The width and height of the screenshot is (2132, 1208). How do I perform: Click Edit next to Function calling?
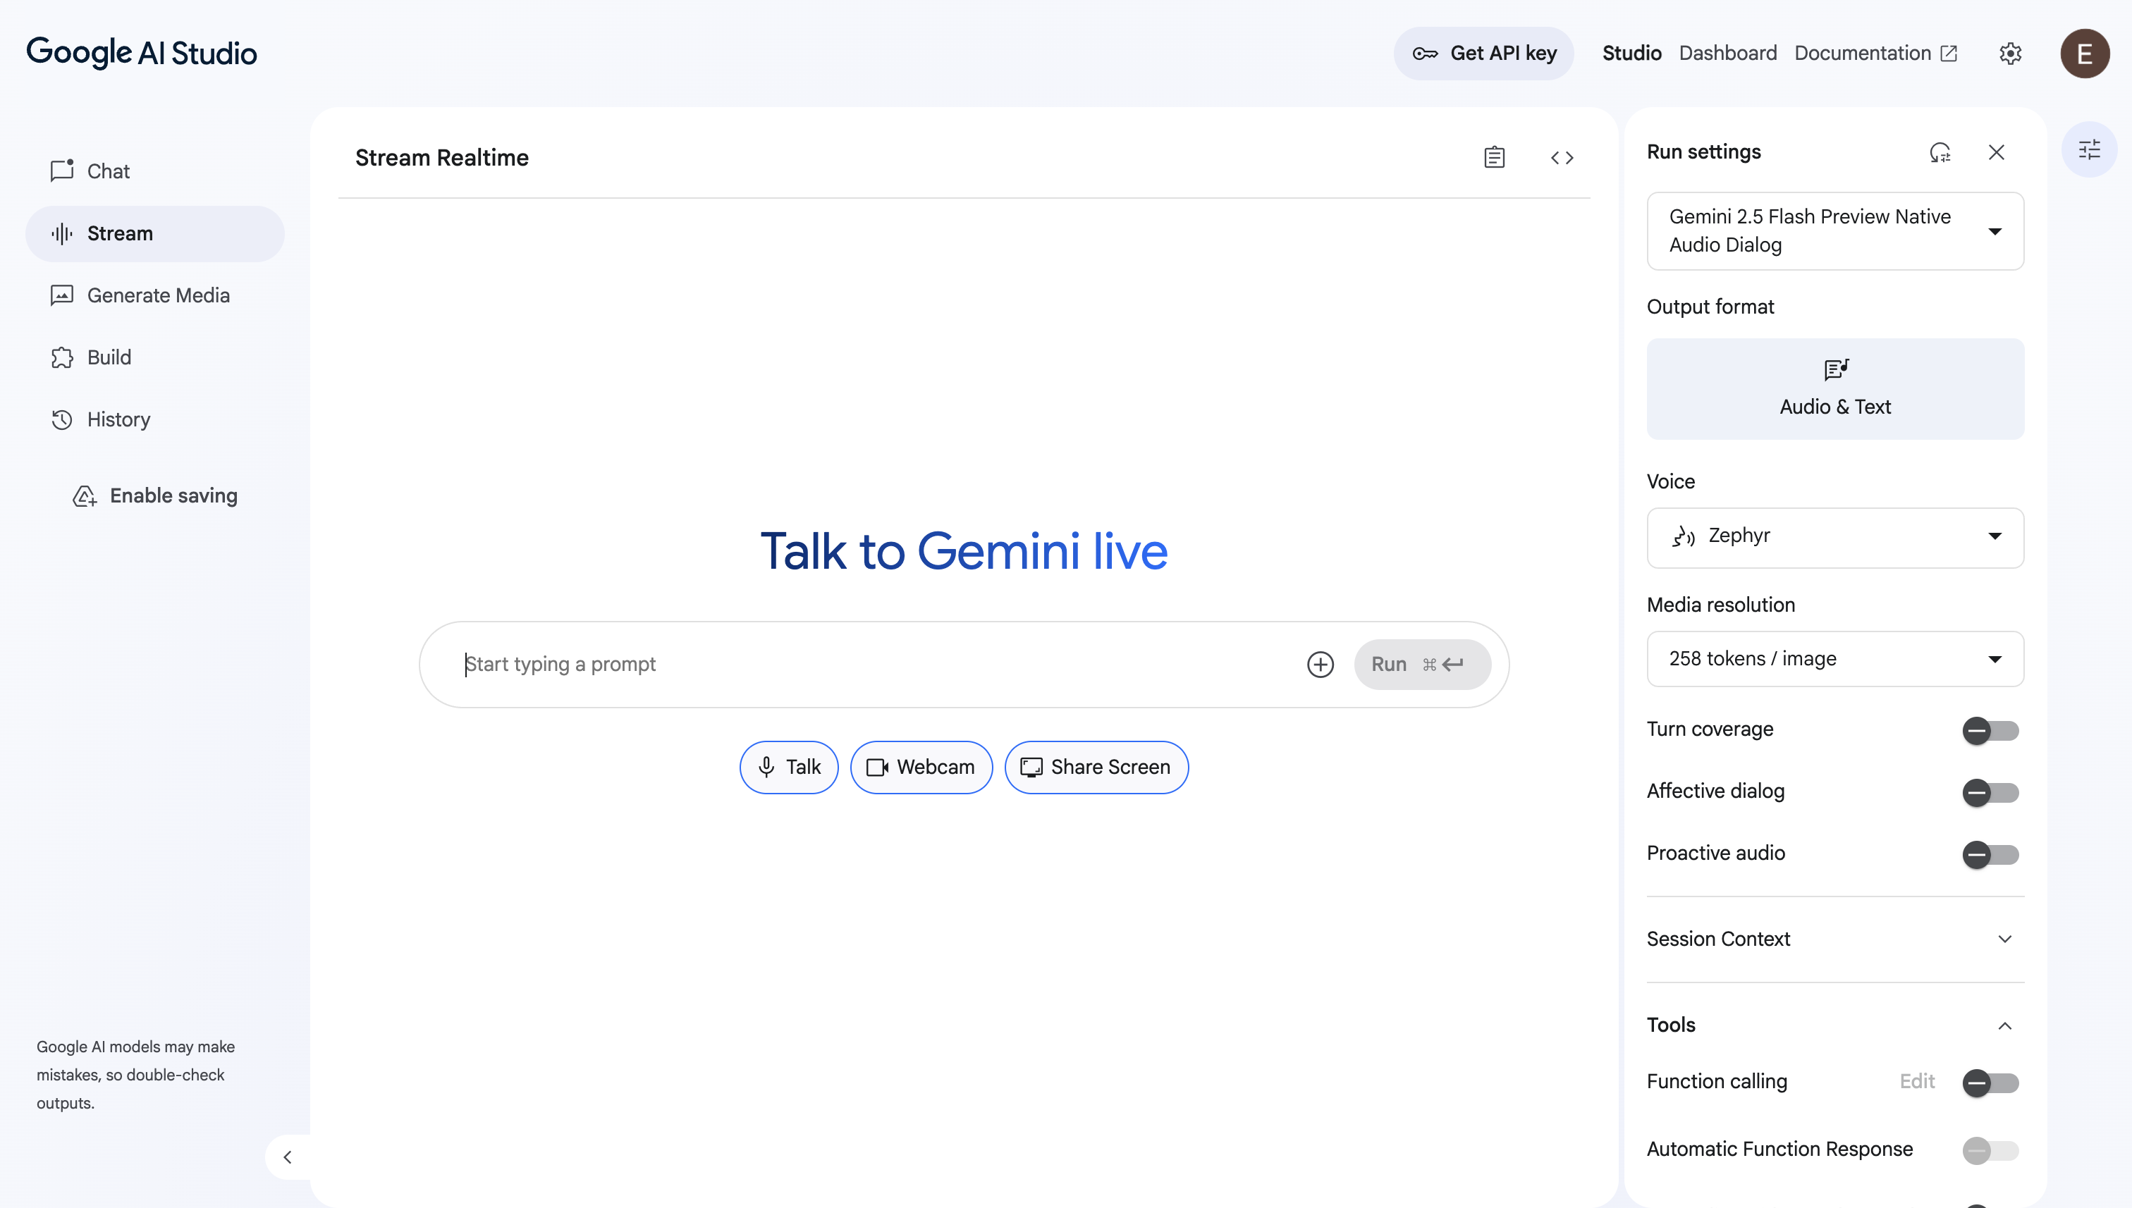click(1917, 1082)
